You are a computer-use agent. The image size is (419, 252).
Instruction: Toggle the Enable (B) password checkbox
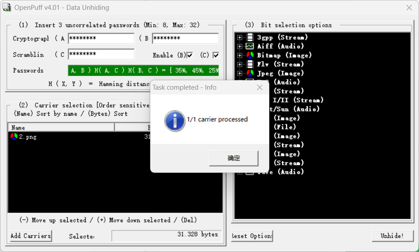click(190, 55)
